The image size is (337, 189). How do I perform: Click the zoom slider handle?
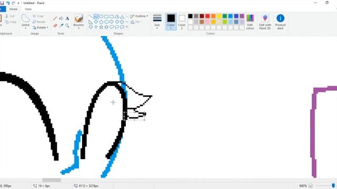[x=333, y=186]
